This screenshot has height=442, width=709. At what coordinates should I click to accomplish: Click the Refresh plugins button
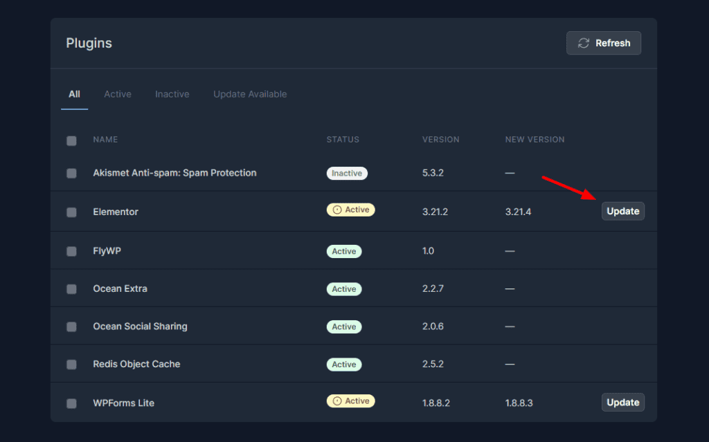(603, 43)
